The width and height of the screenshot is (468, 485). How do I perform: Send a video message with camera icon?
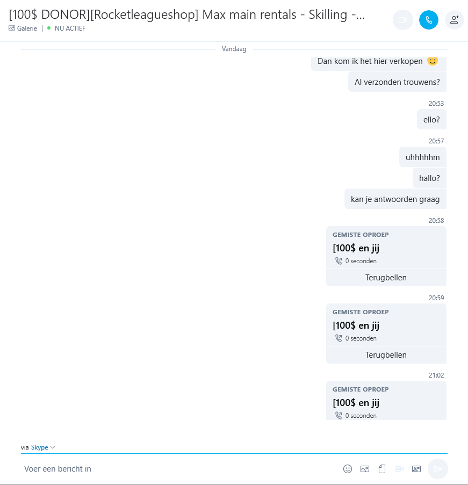tap(399, 469)
